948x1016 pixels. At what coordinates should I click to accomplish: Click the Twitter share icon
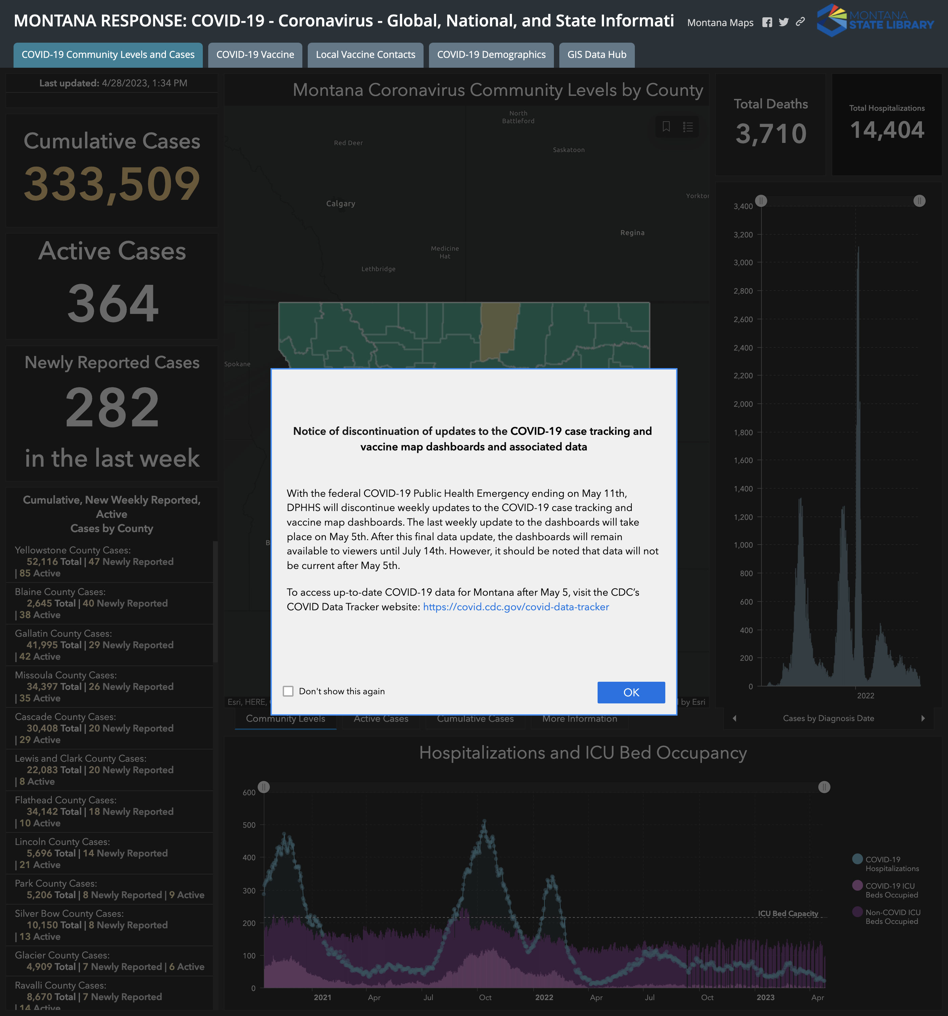tap(783, 22)
